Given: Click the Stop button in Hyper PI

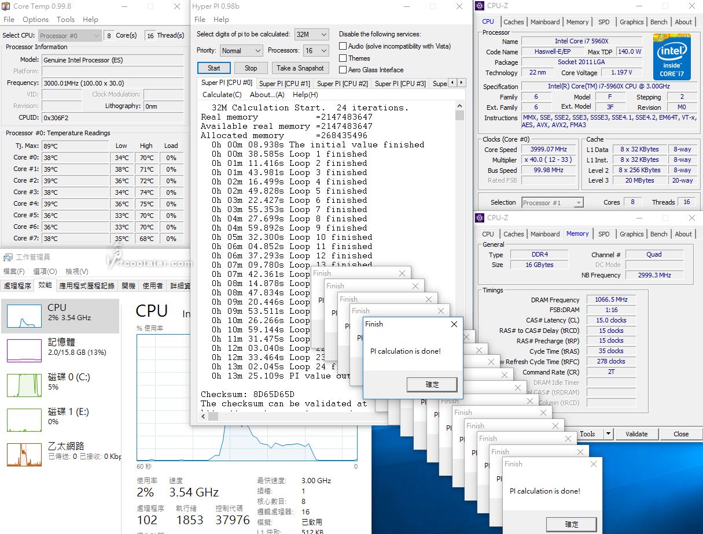Looking at the screenshot, I should click(251, 68).
